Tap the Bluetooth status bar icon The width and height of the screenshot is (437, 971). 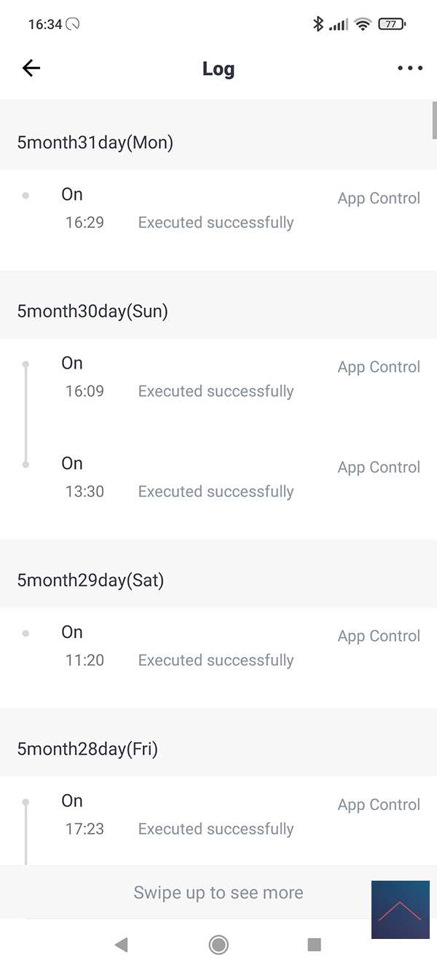318,24
